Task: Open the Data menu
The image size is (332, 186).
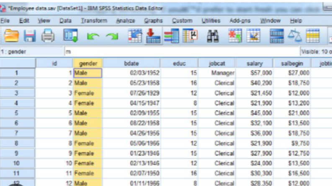Action: click(x=65, y=21)
